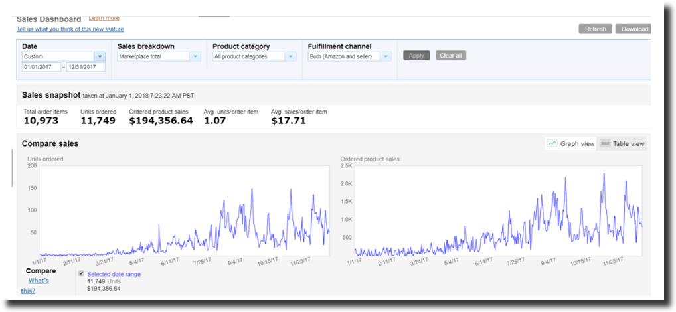This screenshot has width=676, height=312.
Task: Click the Sales Dashboard title
Action: (48, 19)
